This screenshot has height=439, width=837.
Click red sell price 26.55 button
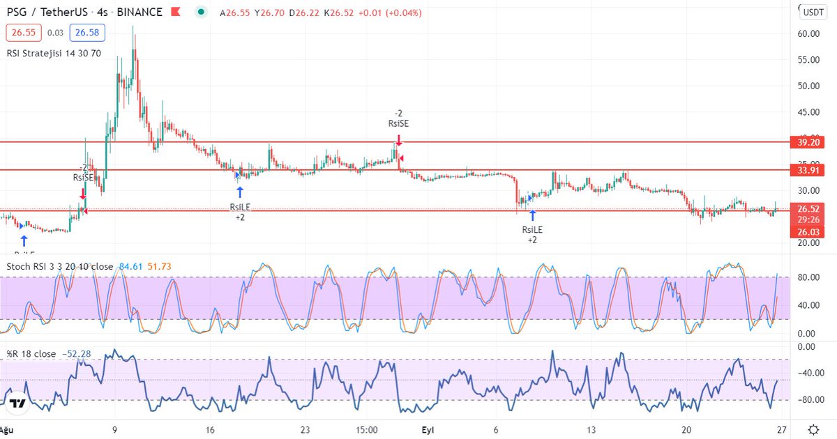(x=24, y=33)
